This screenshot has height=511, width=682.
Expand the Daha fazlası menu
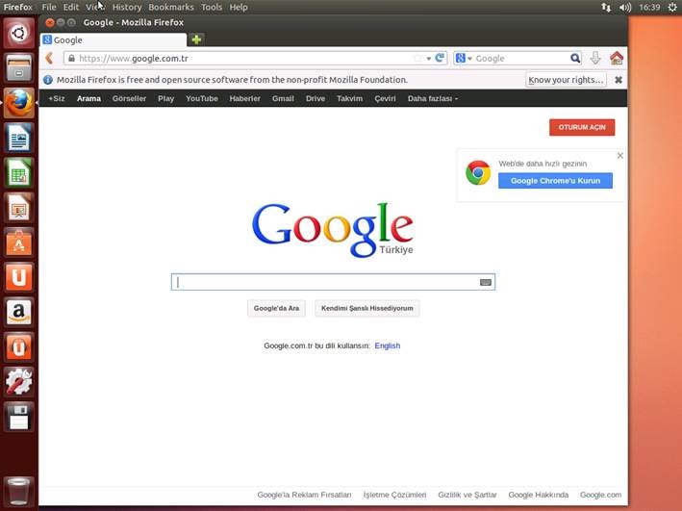(x=432, y=98)
